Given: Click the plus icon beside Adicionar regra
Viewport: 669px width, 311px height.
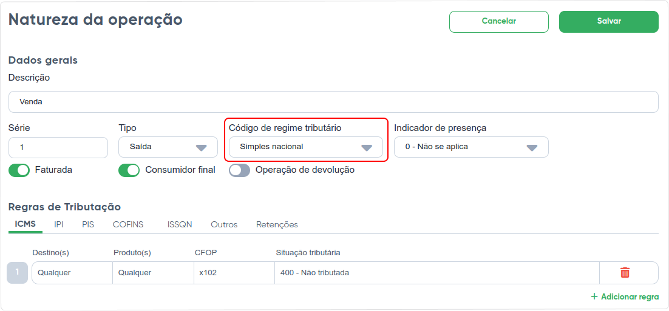Looking at the screenshot, I should pyautogui.click(x=594, y=296).
